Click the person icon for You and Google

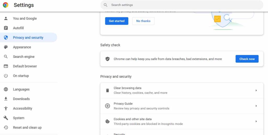(x=6, y=19)
